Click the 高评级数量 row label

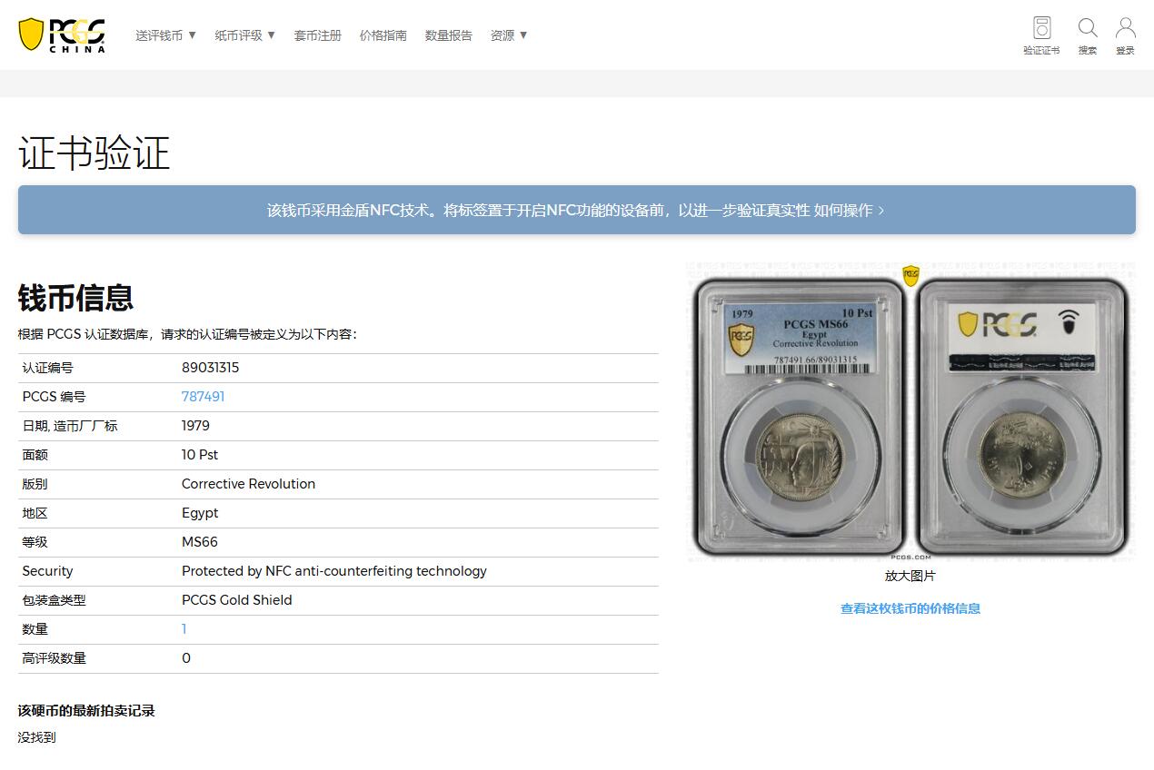point(54,658)
